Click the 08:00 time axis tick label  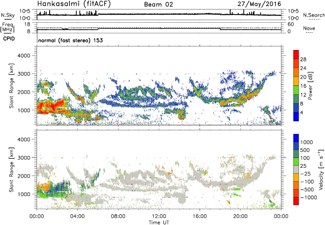[118, 216]
